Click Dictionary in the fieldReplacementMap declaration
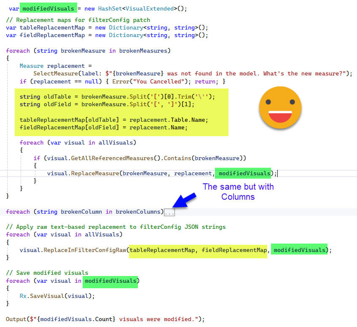 126,35
